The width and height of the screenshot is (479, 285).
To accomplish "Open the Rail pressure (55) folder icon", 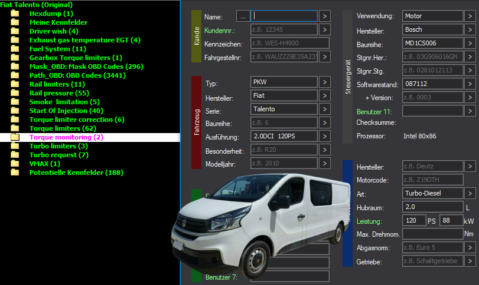I will (x=15, y=93).
